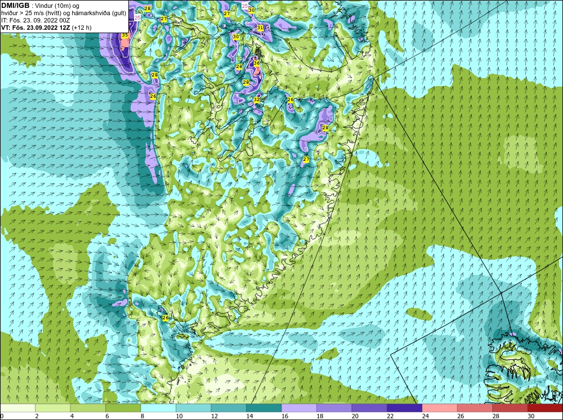Pick the 0–2 m/s palest legend swatch

pyautogui.click(x=17, y=408)
